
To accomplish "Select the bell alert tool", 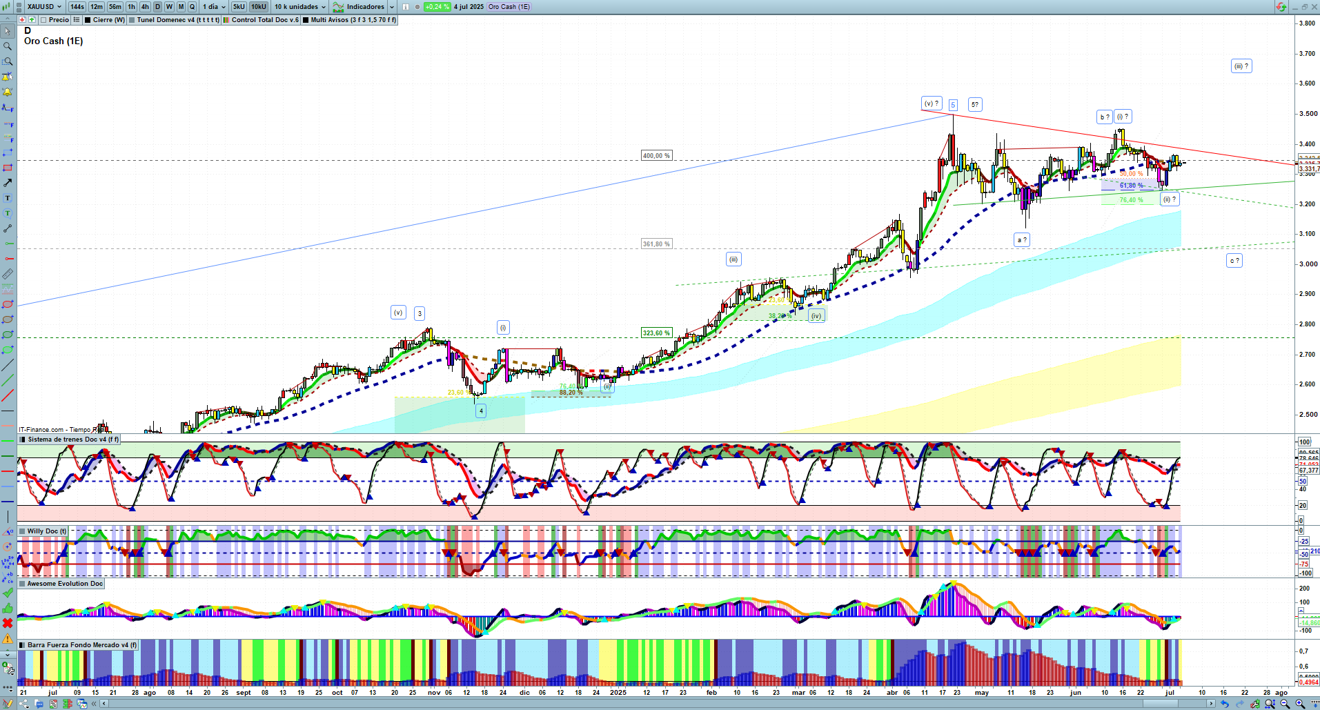I will 8,92.
